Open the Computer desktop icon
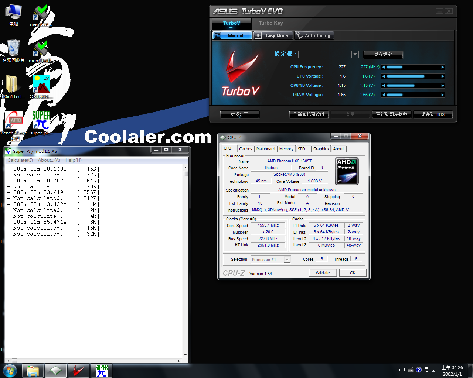This screenshot has width=473, height=378. (14, 15)
